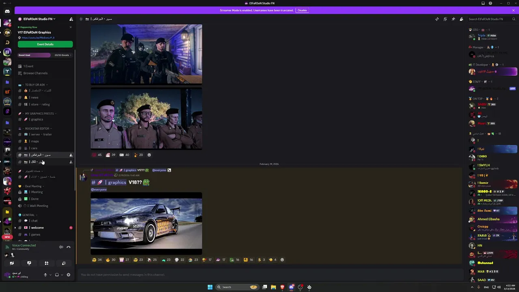519x292 pixels.
Task: Click invite people icon beside server name
Action: coord(71,19)
